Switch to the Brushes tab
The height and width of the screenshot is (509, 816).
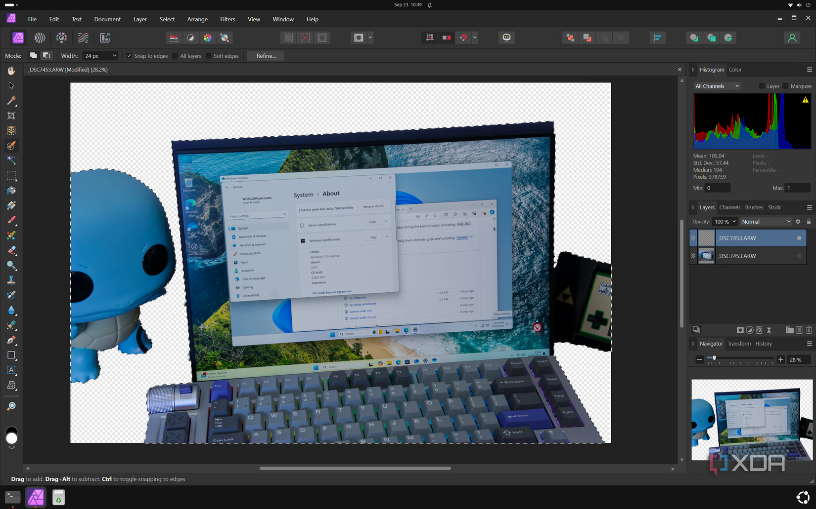754,207
